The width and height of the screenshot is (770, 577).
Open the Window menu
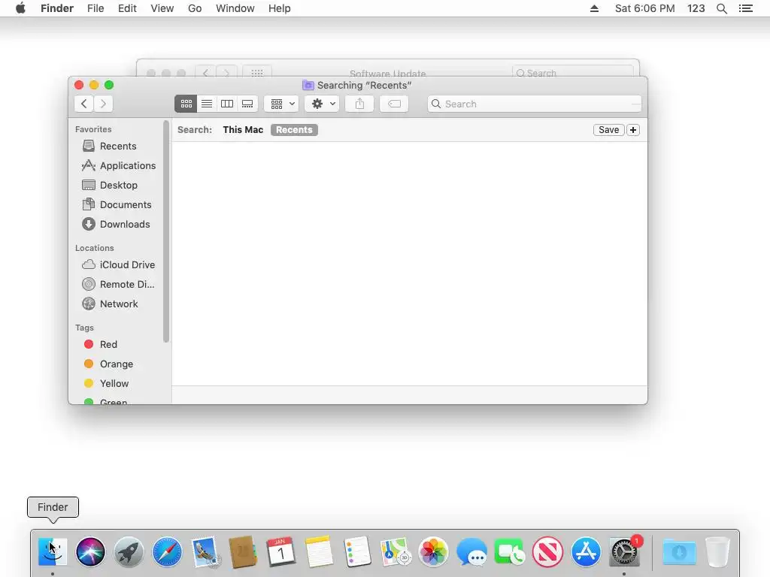[235, 8]
